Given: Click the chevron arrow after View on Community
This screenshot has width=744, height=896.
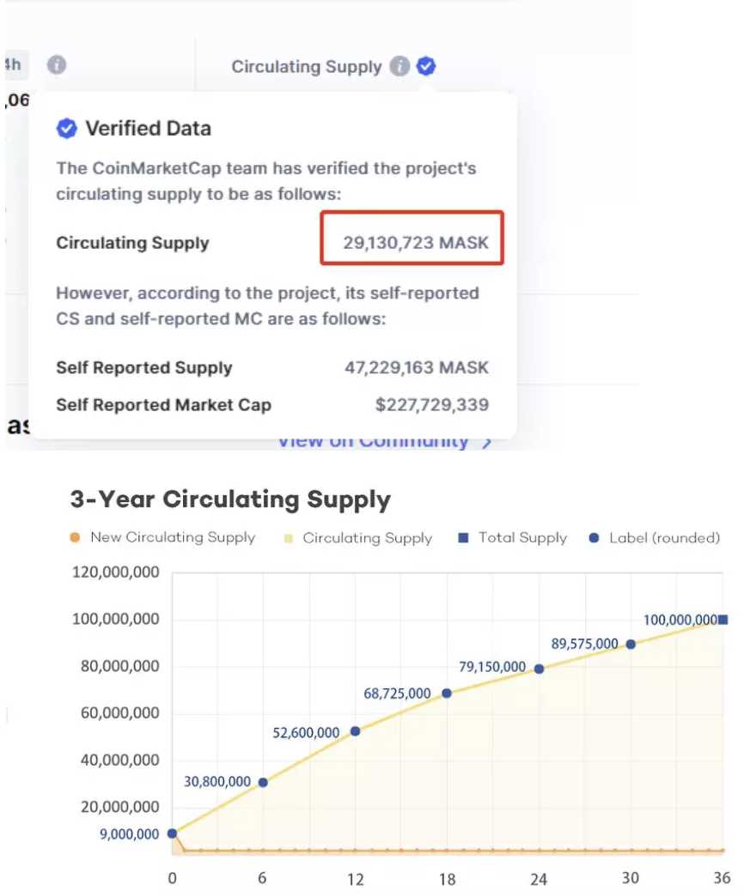Looking at the screenshot, I should point(487,442).
